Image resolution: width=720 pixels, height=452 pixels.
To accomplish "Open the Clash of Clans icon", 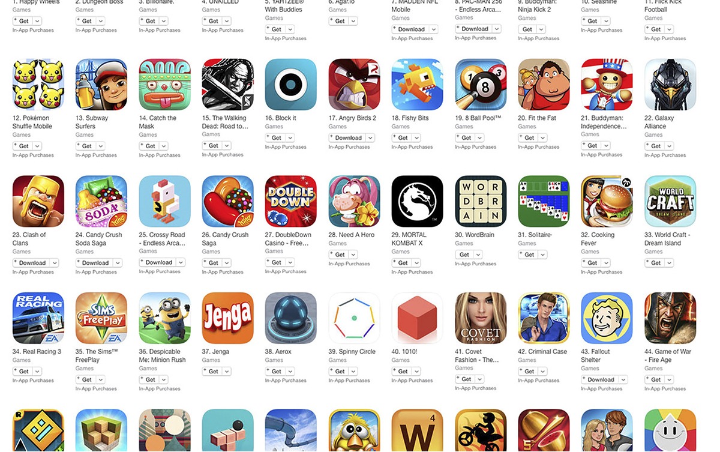I will [x=38, y=201].
